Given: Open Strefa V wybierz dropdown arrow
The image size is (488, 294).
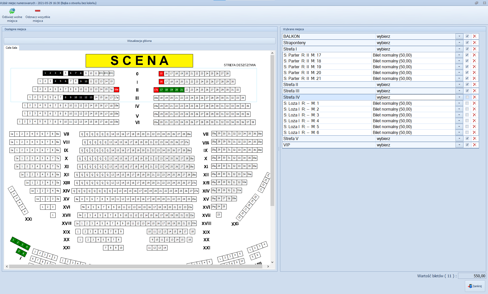Looking at the screenshot, I should point(459,139).
